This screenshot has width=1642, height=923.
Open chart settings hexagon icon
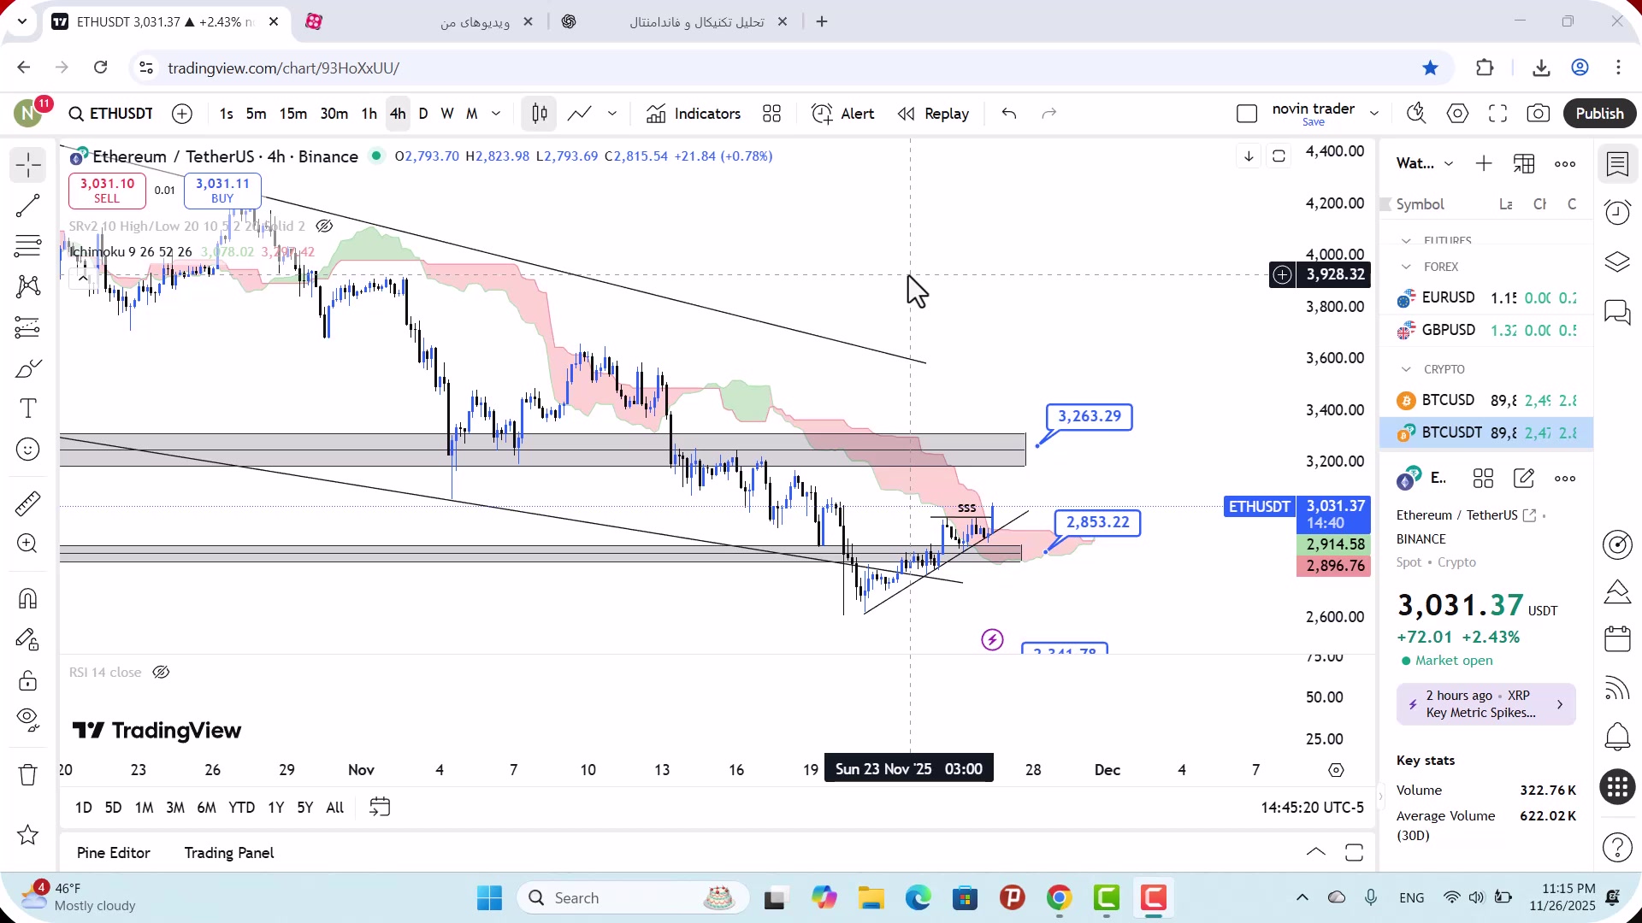[x=1457, y=114]
